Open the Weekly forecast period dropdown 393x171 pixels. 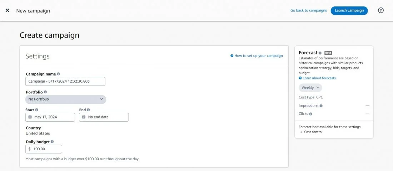[x=310, y=88]
